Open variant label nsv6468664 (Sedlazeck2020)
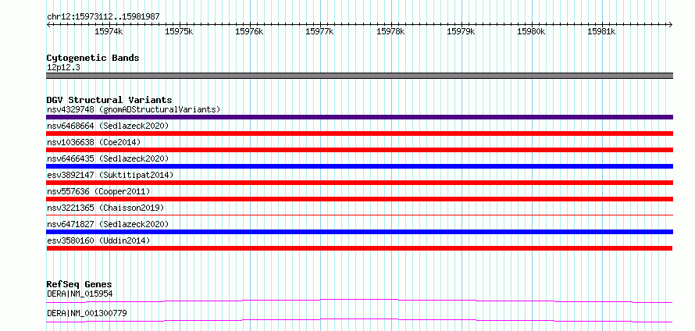695x331 pixels. [x=108, y=126]
